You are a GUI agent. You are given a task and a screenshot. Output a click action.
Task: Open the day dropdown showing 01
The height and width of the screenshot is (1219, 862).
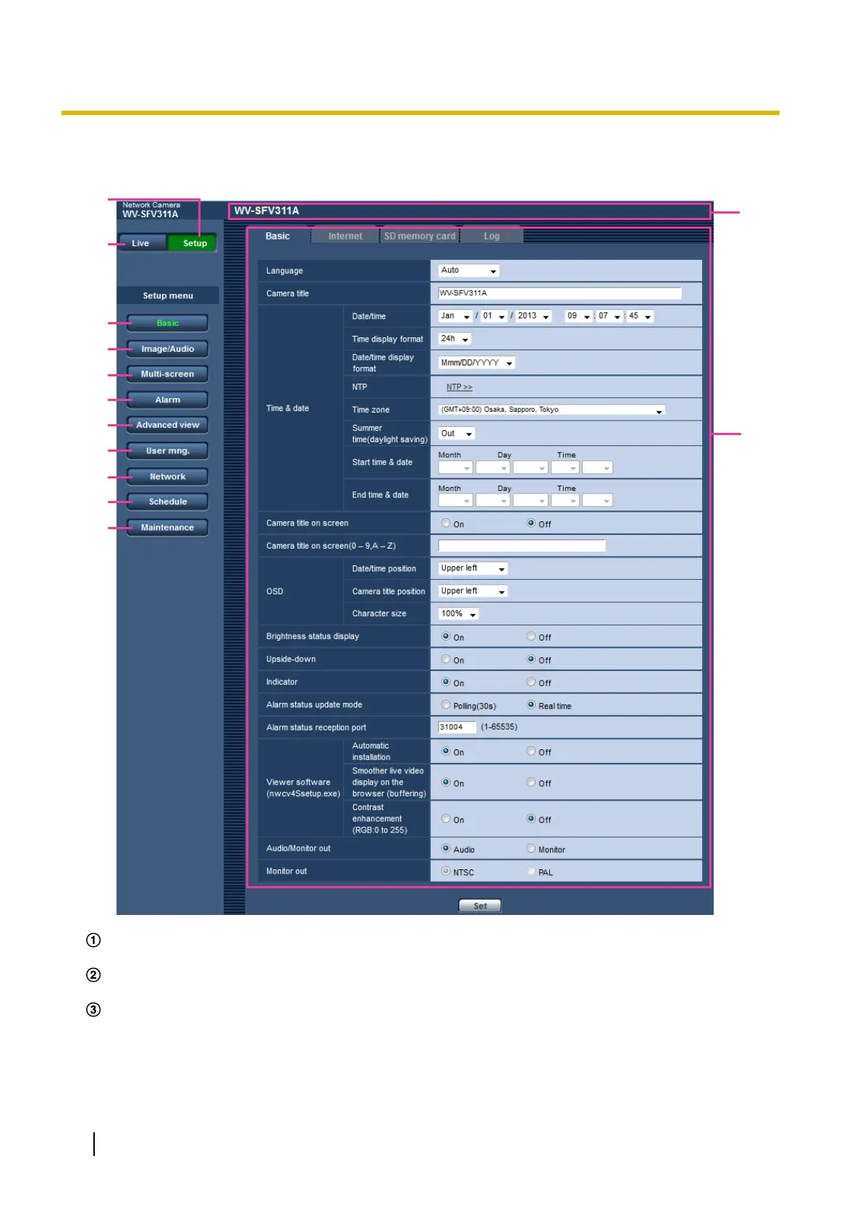494,316
